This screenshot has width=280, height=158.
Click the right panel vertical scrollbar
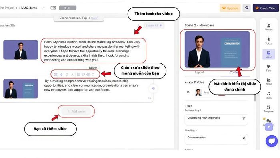pyautogui.click(x=255, y=98)
